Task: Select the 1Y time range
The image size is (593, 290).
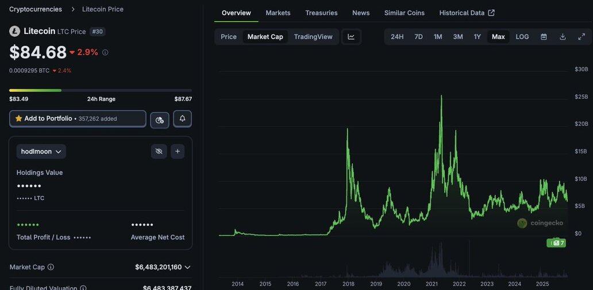Action: [x=477, y=37]
